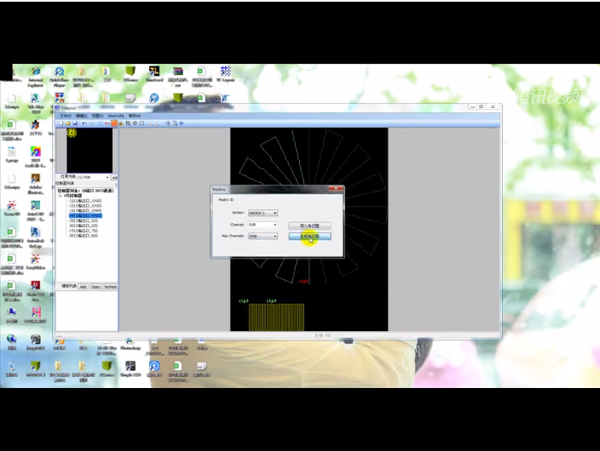
Task: Open the Photoshop desktop shortcut
Action: coord(130,342)
